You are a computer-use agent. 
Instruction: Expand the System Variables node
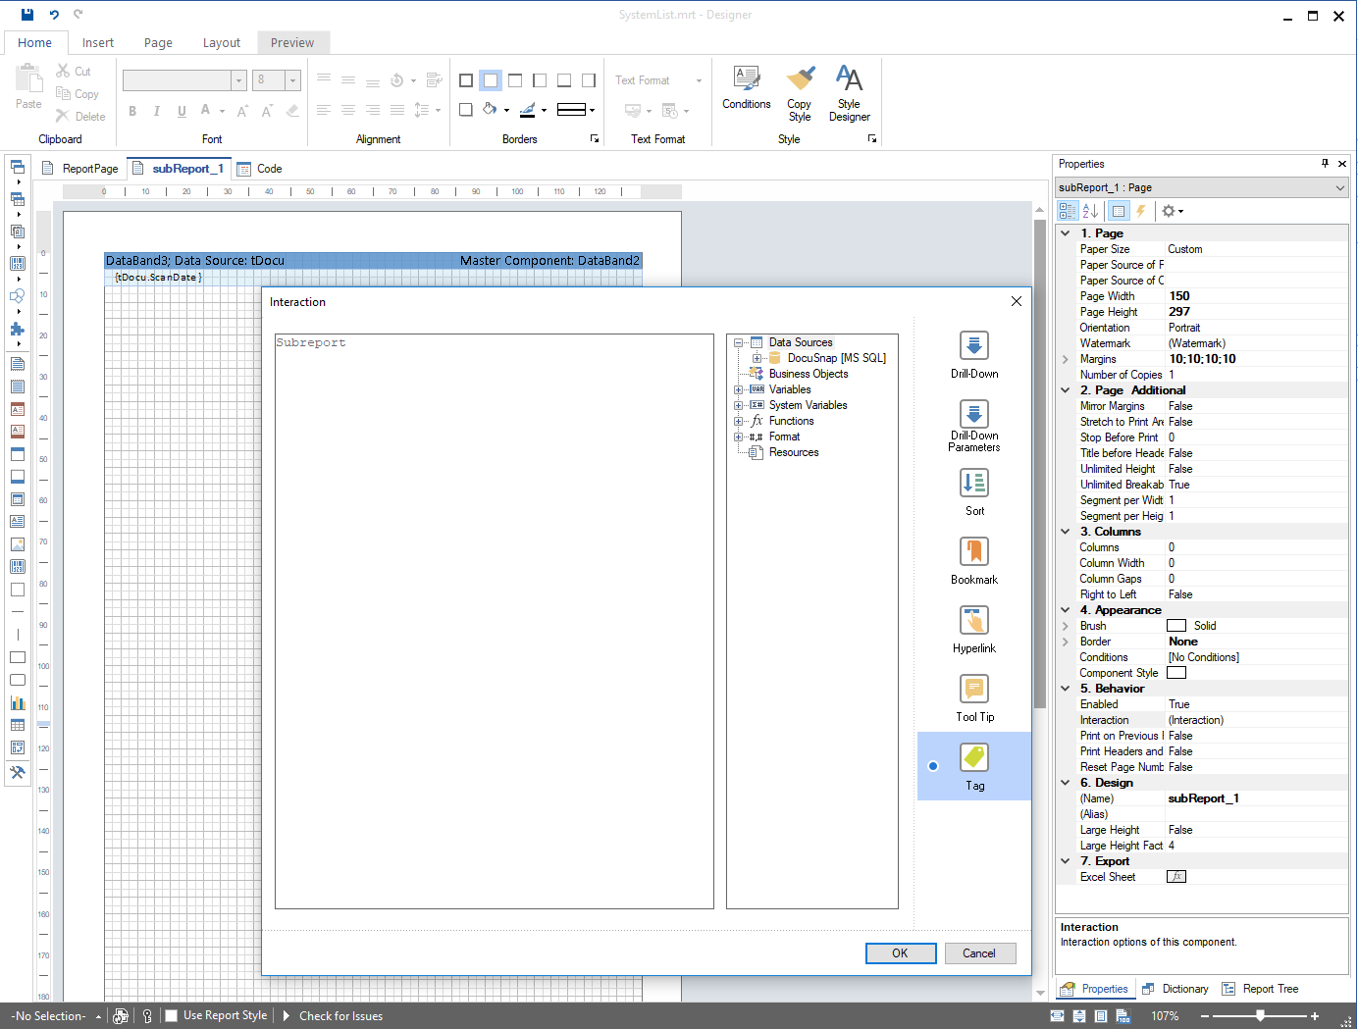tap(739, 405)
